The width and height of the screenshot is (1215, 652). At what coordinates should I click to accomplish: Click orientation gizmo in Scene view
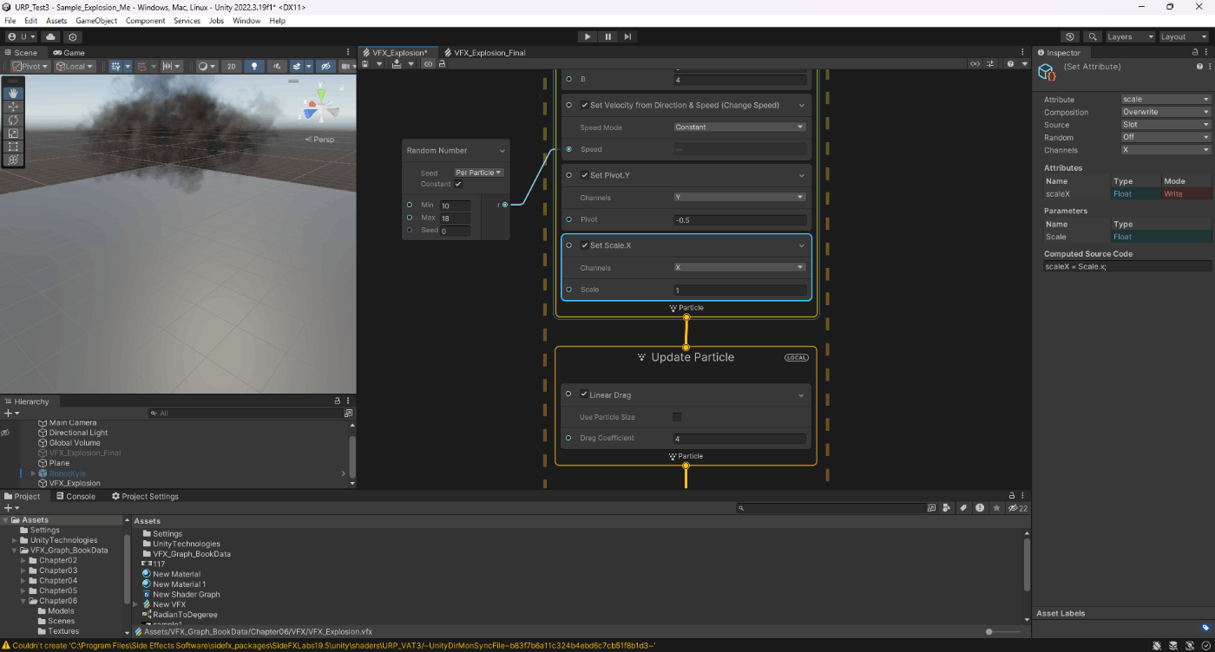pos(321,103)
